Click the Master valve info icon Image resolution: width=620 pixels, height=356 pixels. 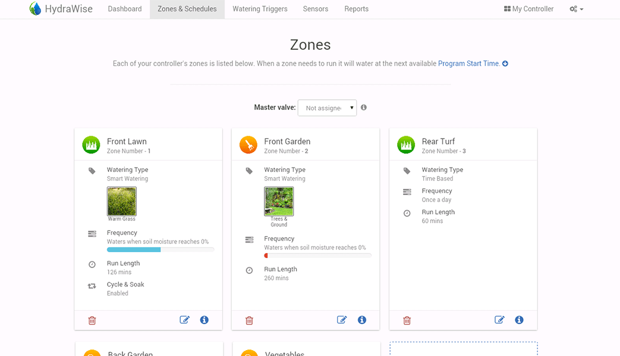pos(364,108)
